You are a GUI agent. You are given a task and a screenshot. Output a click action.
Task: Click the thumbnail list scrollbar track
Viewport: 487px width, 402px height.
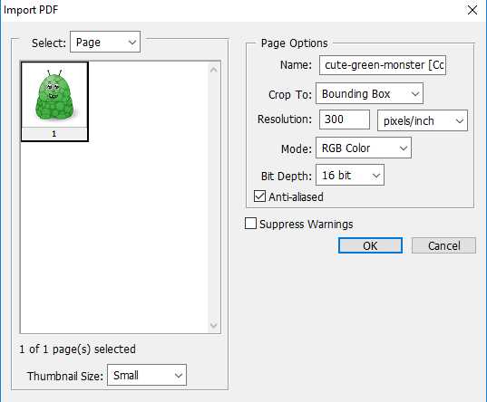[x=214, y=197]
